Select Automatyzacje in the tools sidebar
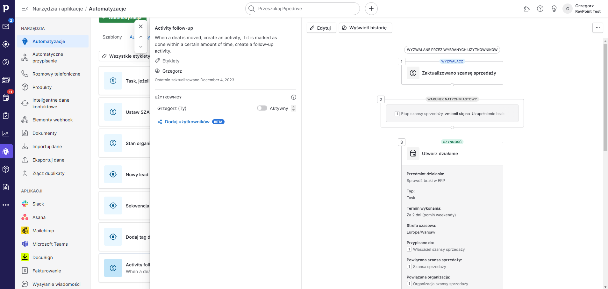608x289 pixels. pyautogui.click(x=53, y=41)
